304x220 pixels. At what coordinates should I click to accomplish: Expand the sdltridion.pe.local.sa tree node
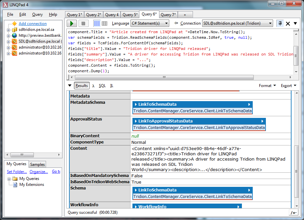9,30
